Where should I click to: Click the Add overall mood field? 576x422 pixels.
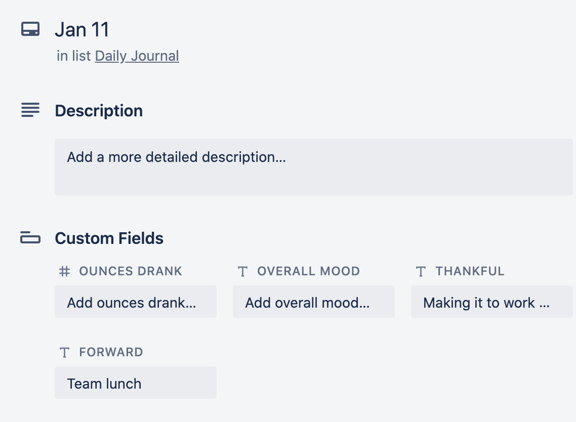tap(313, 302)
